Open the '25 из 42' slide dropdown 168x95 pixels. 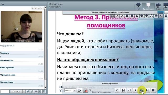[x=75, y=90]
